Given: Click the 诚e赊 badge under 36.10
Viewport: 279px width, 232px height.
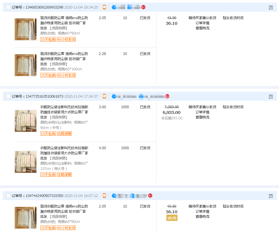Looking at the screenshot, I should (172, 218).
